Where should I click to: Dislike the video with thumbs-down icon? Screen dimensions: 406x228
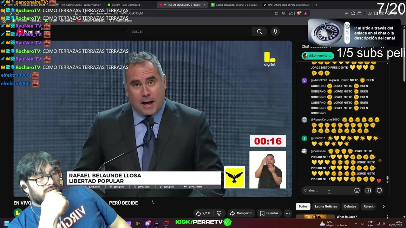click(x=219, y=213)
